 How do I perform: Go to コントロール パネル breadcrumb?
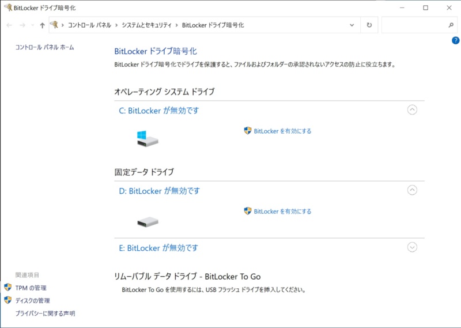(90, 25)
